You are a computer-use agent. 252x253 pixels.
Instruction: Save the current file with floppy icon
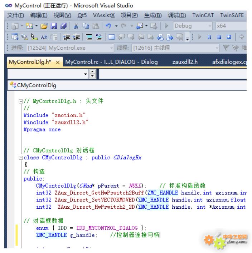[54, 26]
